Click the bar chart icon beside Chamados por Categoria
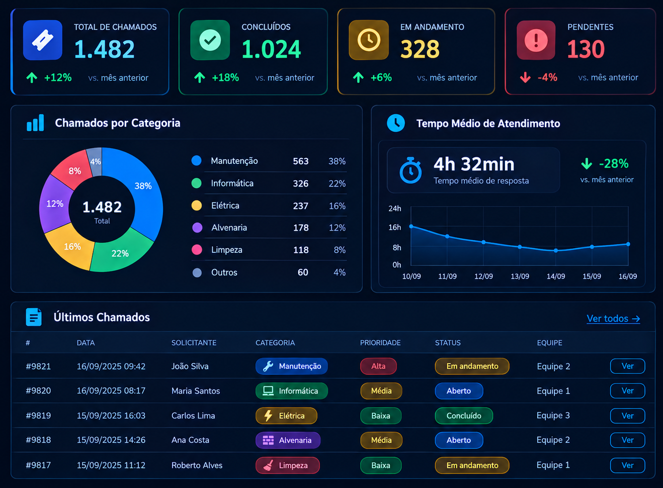The width and height of the screenshot is (663, 488). (x=35, y=123)
